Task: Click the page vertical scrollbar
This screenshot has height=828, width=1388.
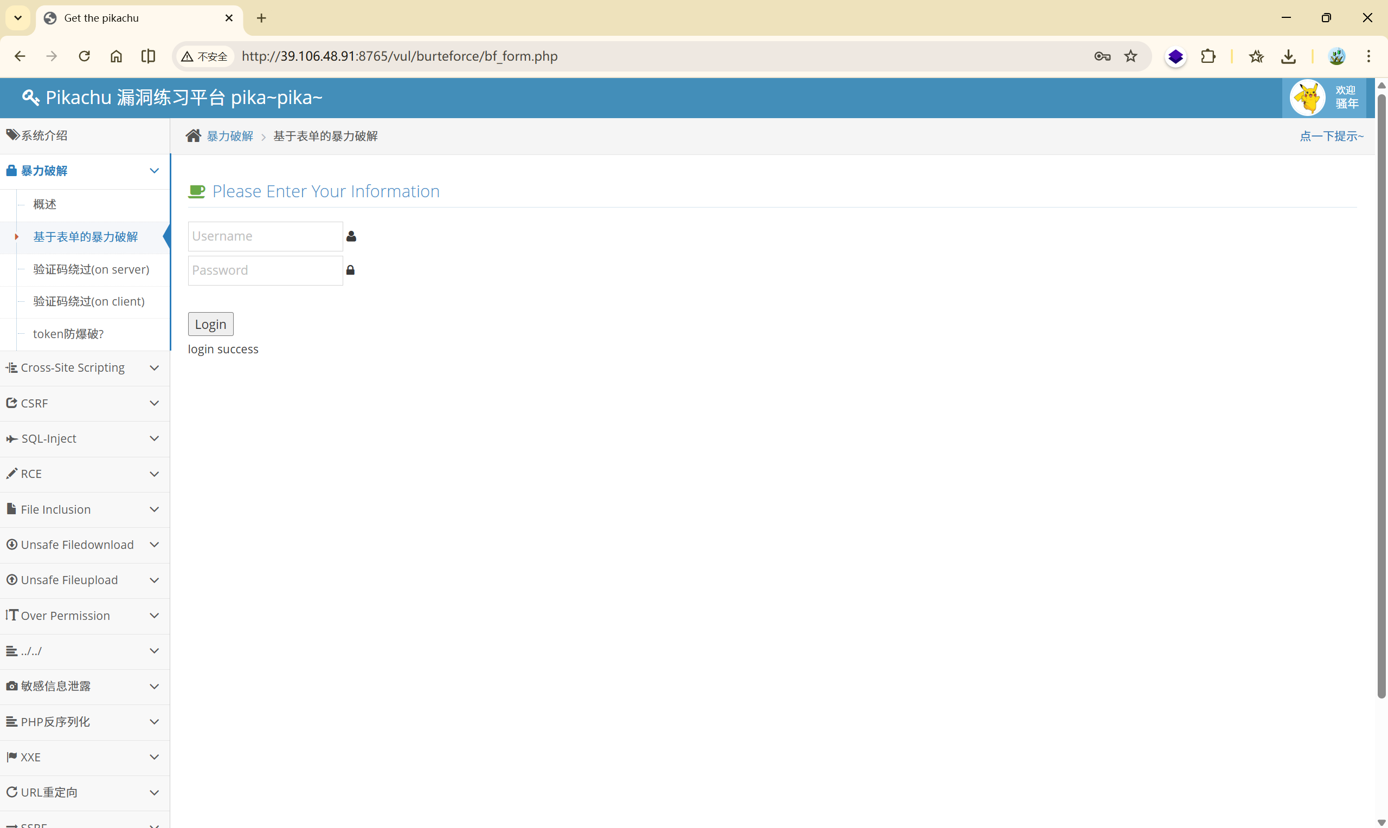Action: pos(1381,391)
